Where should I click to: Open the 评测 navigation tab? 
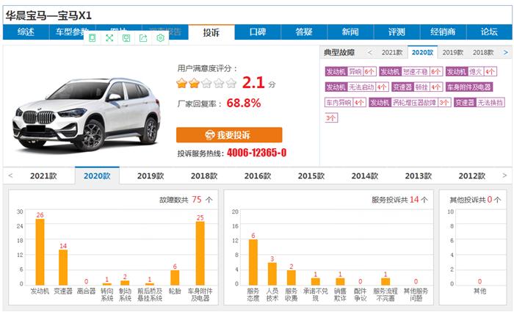(x=397, y=32)
